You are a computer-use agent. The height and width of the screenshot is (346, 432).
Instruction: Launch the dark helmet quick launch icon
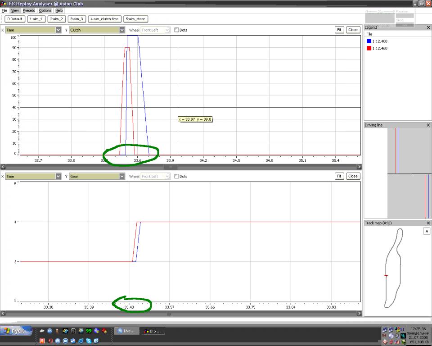(x=73, y=331)
